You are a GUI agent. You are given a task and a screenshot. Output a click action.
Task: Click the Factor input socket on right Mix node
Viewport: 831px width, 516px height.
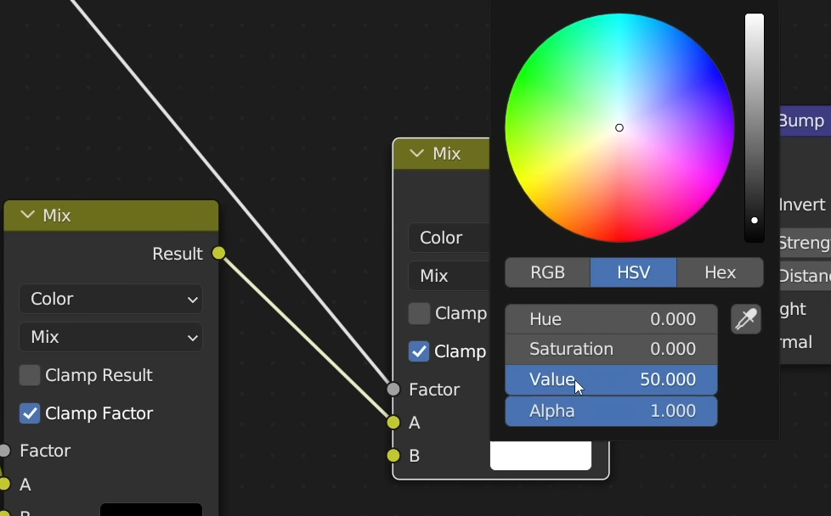(x=393, y=390)
